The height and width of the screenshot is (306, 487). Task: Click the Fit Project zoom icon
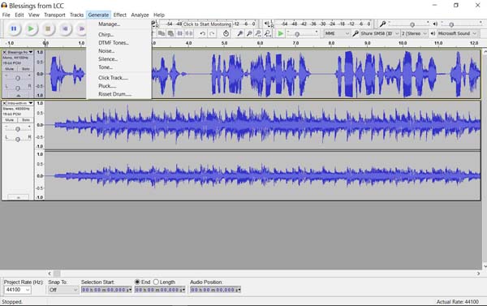point(267,33)
